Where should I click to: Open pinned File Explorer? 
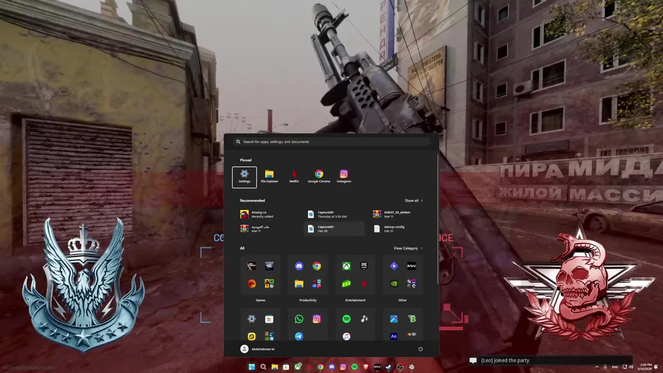point(269,177)
